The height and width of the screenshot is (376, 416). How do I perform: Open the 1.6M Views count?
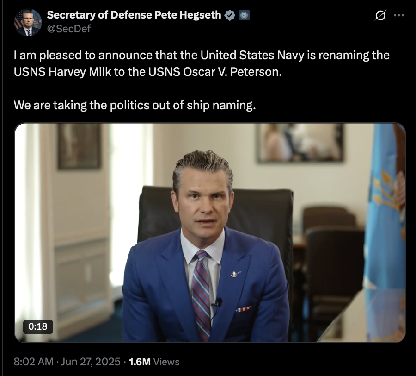[154, 362]
